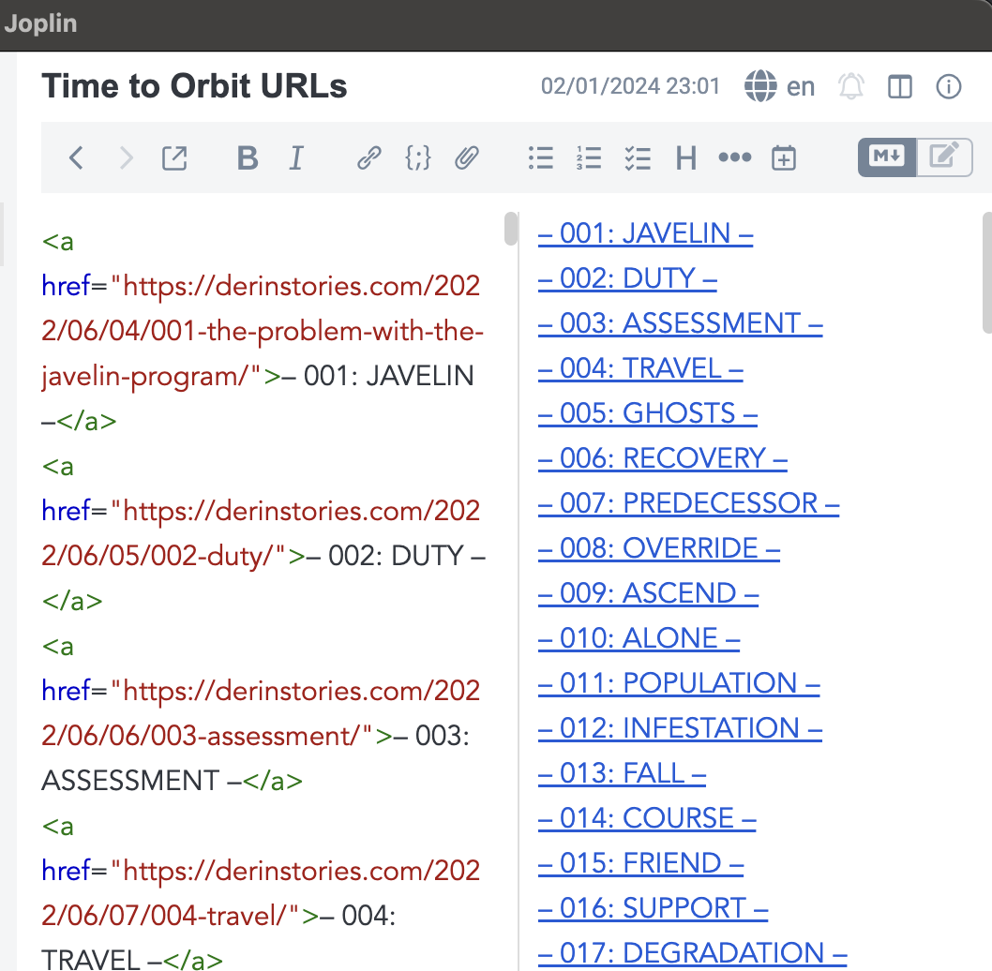Switch to rich text editor mode
Viewport: 992px width, 971px height.
[x=944, y=157]
